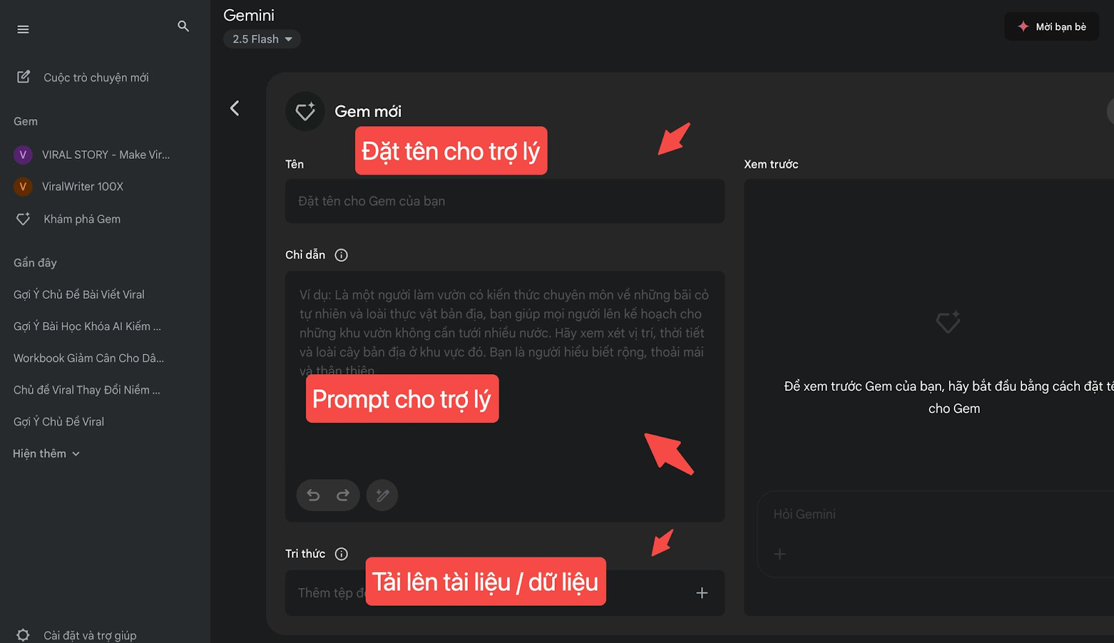Go back with the left chevron arrow
The width and height of the screenshot is (1114, 643).
click(235, 108)
